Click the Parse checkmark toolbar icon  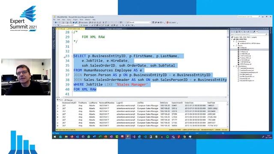tap(92, 25)
